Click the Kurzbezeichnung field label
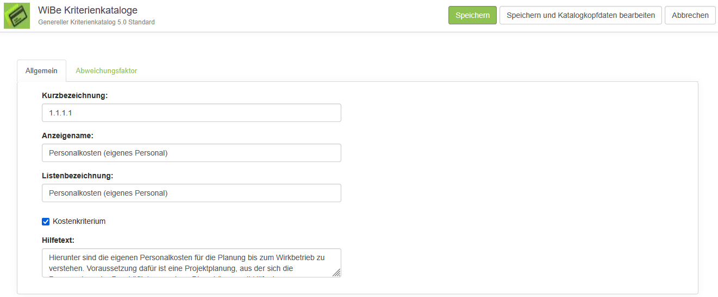 [x=75, y=95]
